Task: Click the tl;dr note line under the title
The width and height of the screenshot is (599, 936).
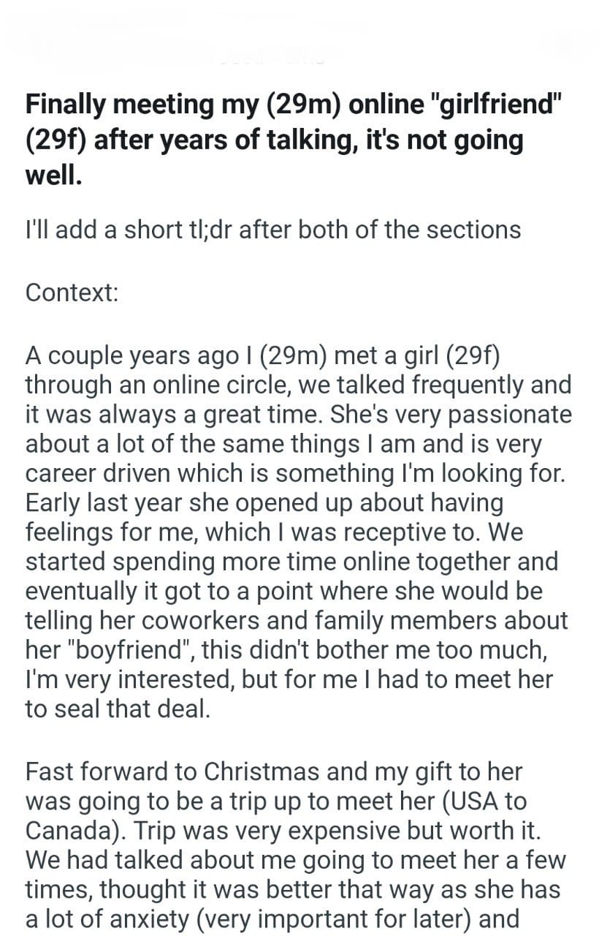Action: [272, 230]
